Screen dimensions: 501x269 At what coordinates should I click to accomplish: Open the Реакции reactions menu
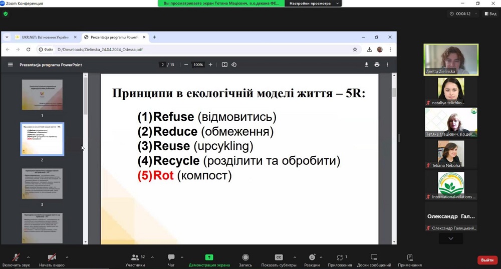pyautogui.click(x=312, y=257)
